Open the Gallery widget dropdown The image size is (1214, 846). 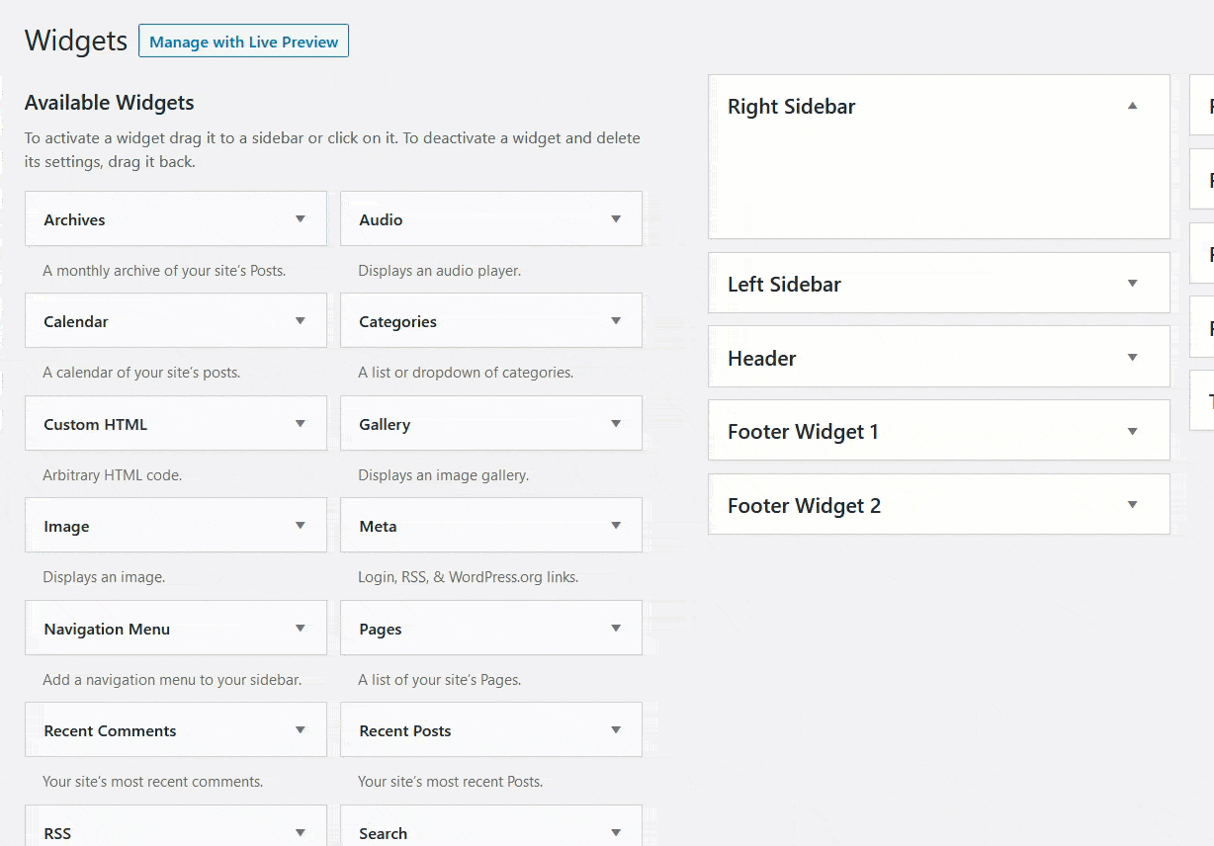pos(616,423)
